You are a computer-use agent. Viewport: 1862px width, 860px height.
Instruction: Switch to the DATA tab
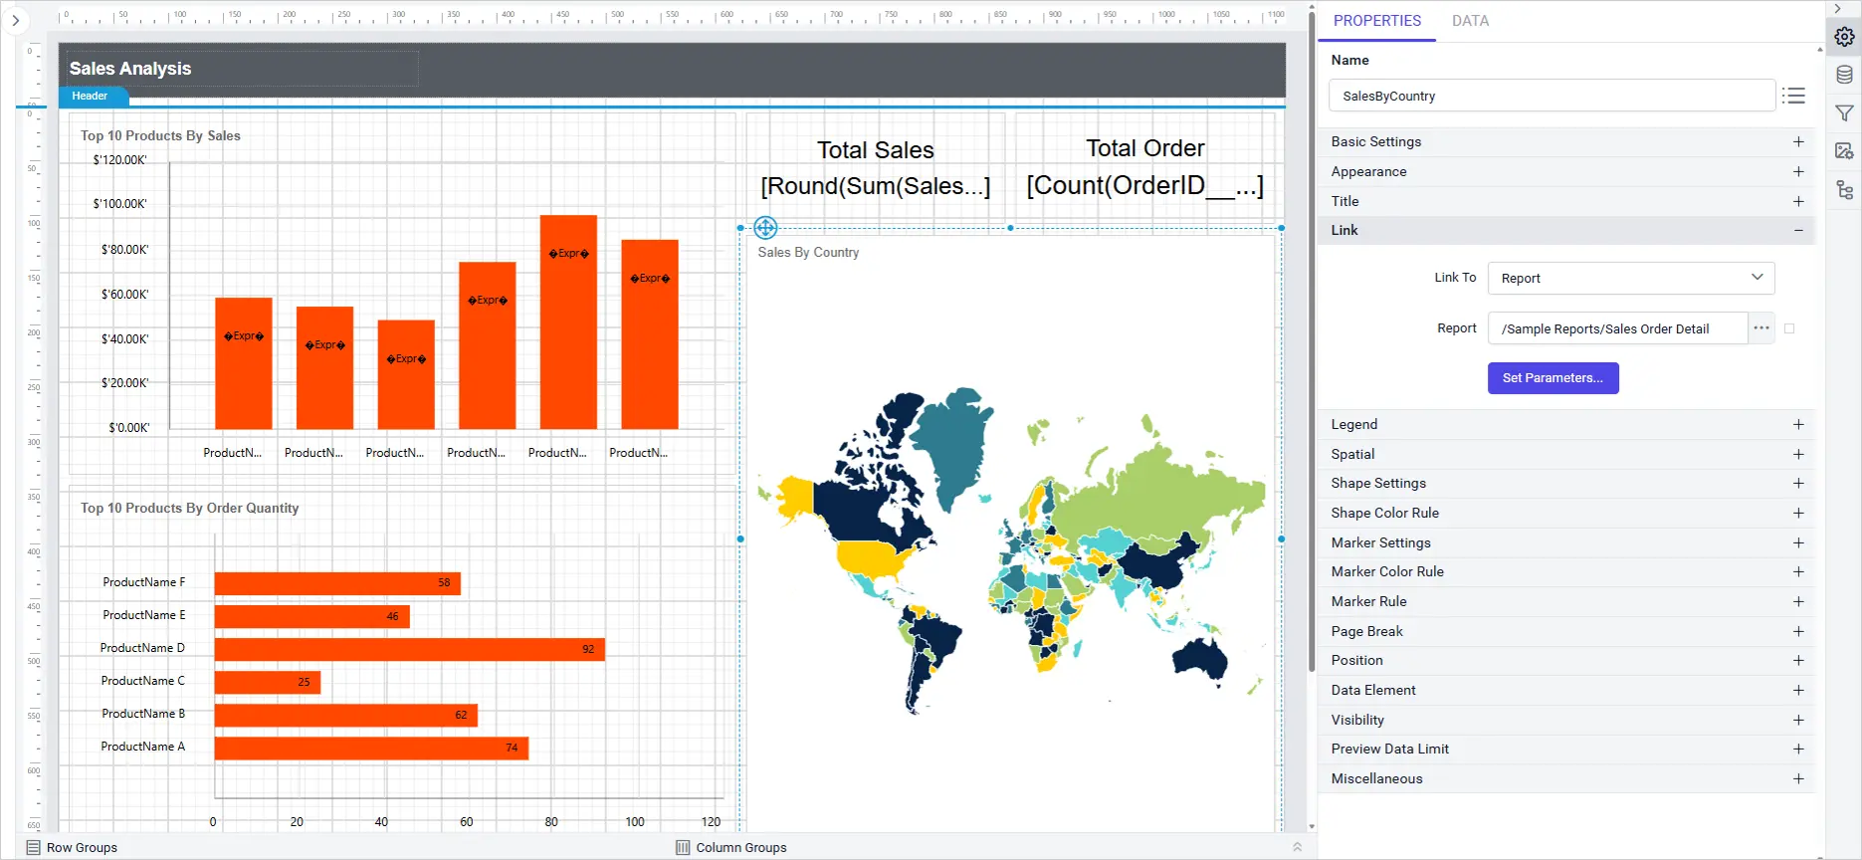pyautogui.click(x=1470, y=21)
